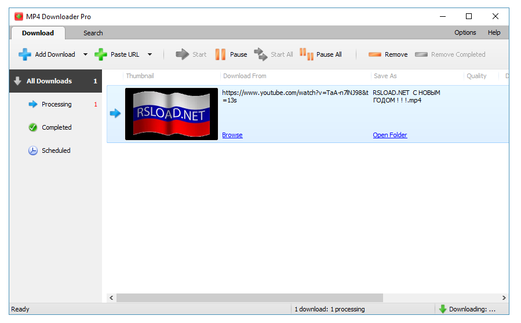Screen dimensions: 521x323
Task: Click the blue processing status arrow in download row
Action: pos(115,113)
